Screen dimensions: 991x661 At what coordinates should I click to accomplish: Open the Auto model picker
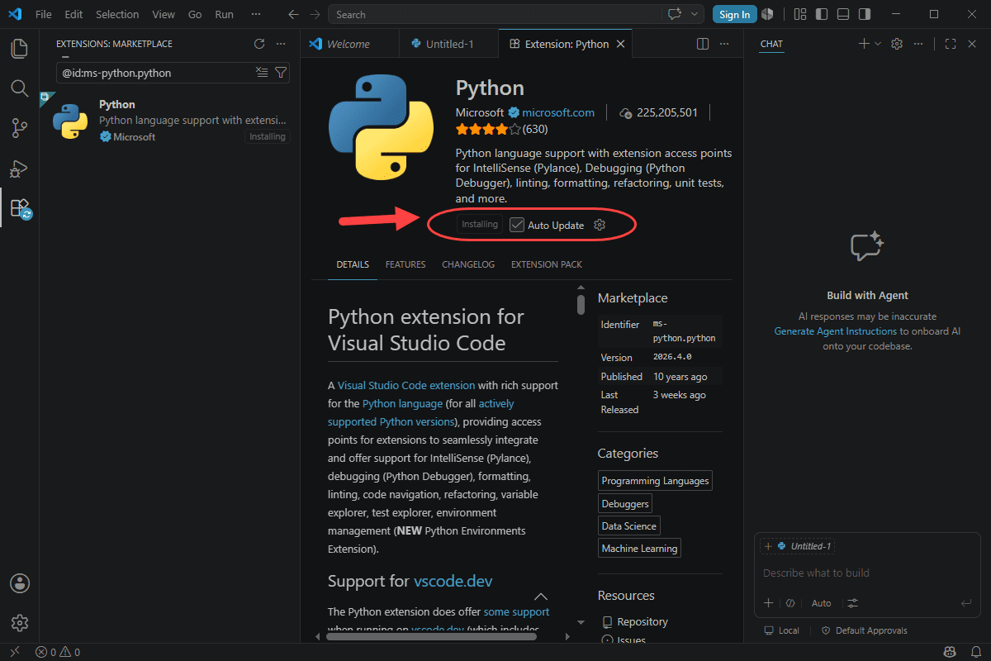821,603
